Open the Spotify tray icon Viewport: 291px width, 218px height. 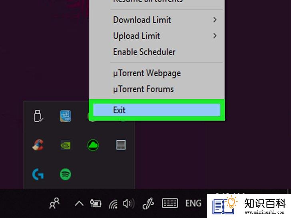coord(65,174)
